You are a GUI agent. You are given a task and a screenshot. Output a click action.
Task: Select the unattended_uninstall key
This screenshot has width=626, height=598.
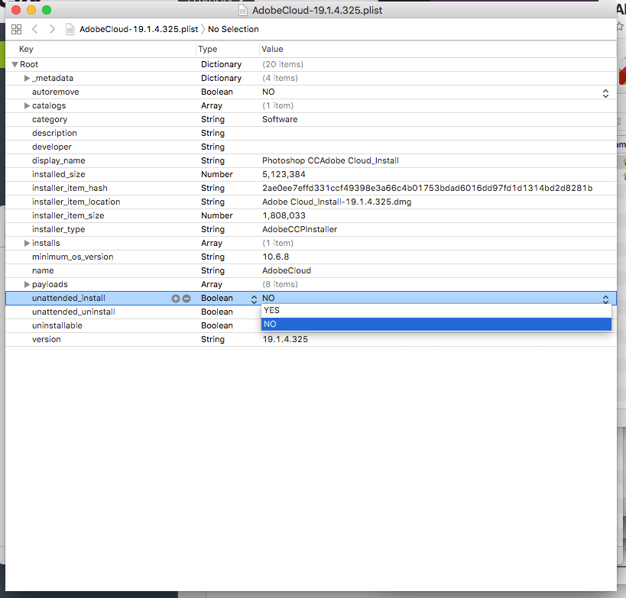coord(74,312)
